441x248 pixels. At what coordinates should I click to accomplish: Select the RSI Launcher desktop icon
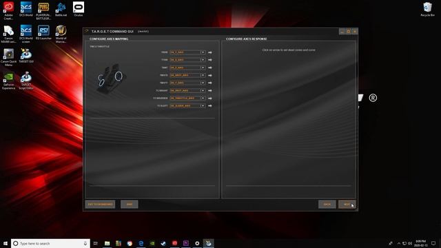point(43,32)
